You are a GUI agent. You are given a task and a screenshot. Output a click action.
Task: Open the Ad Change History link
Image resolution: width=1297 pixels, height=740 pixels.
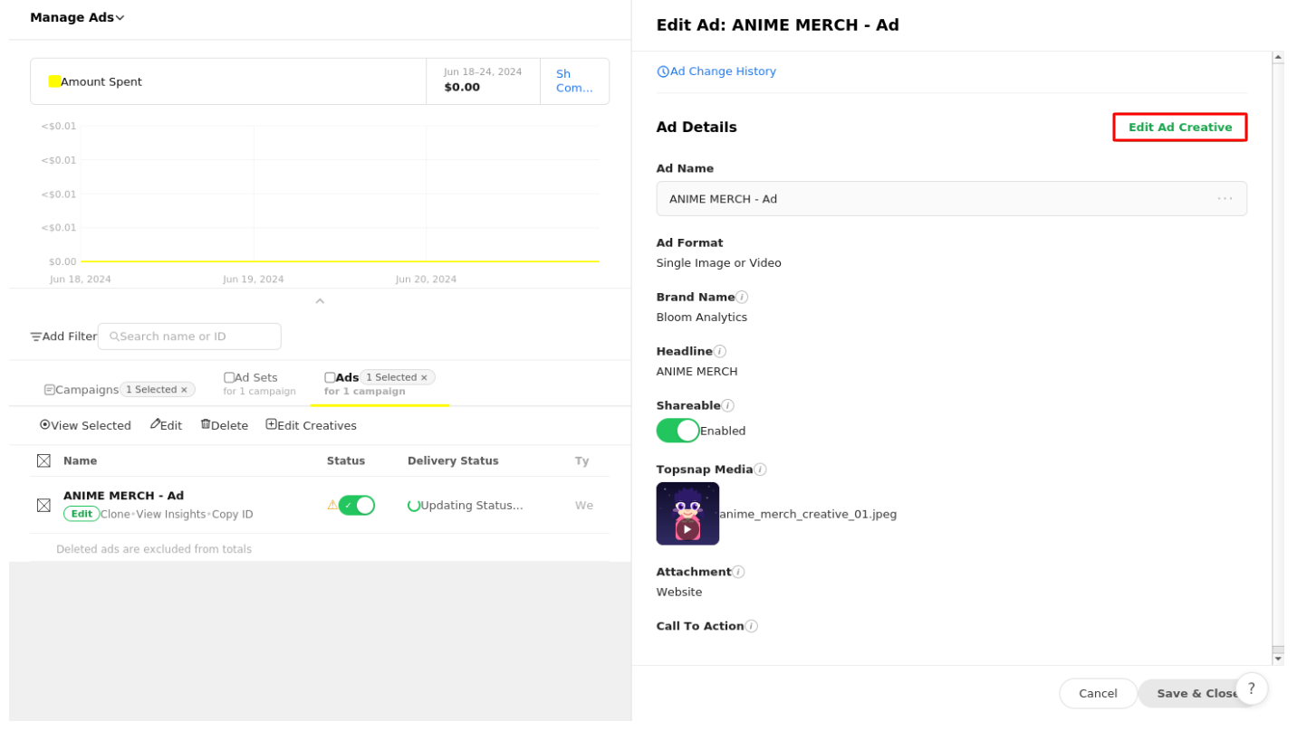[x=722, y=71]
